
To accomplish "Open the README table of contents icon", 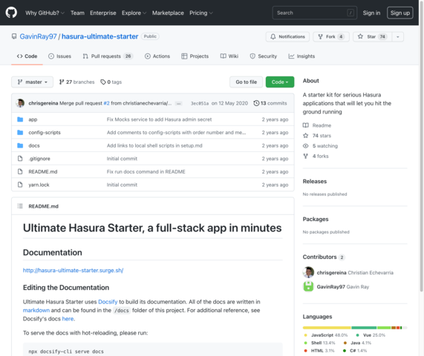I will [x=20, y=206].
